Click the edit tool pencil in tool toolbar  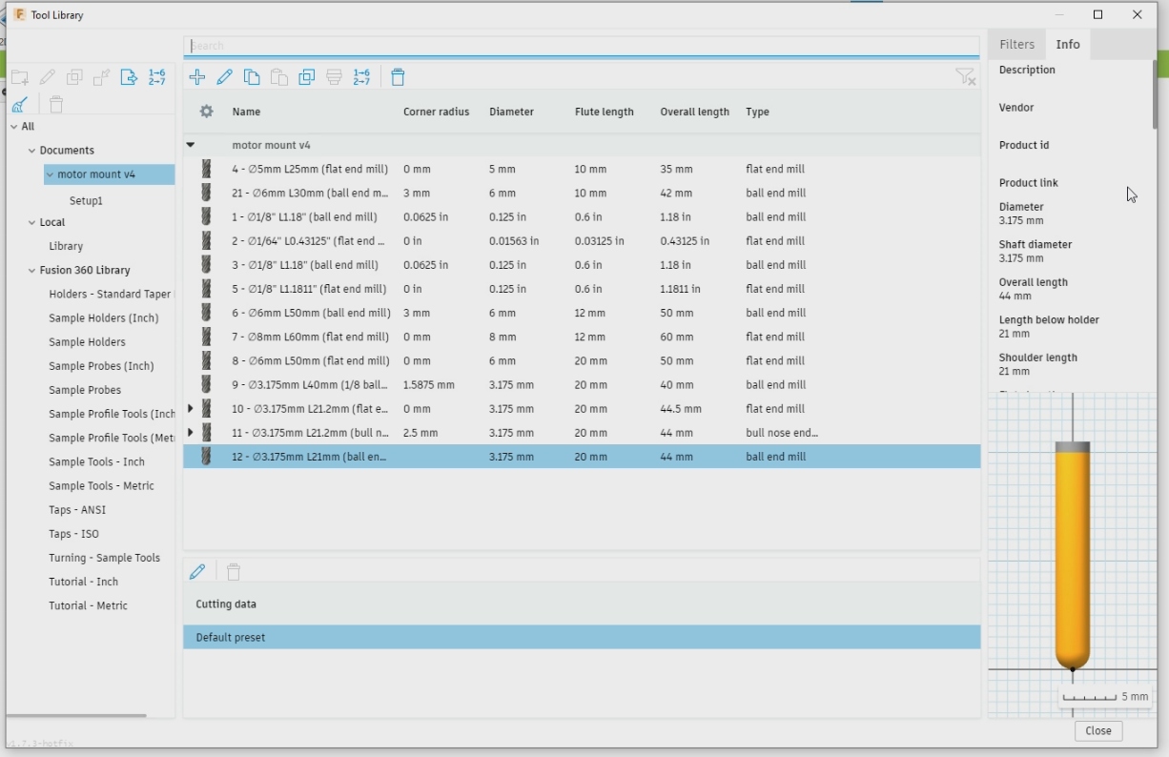click(x=225, y=77)
